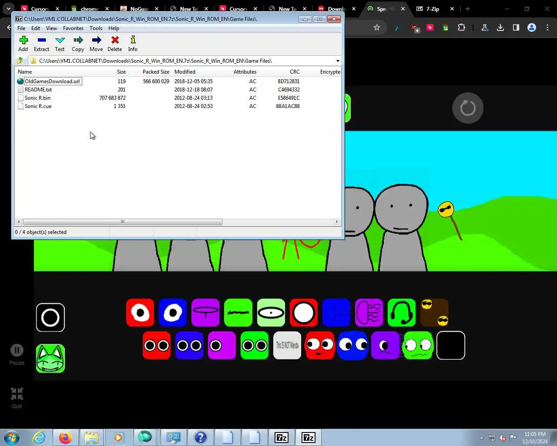557x446 pixels.
Task: Open the Help menu in 7-Zip
Action: pos(114,28)
